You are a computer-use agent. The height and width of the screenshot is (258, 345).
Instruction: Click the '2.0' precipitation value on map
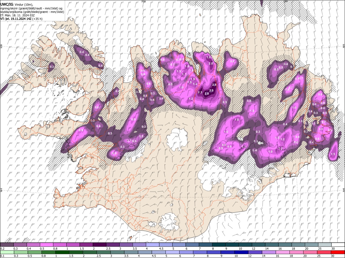[x=211, y=63]
